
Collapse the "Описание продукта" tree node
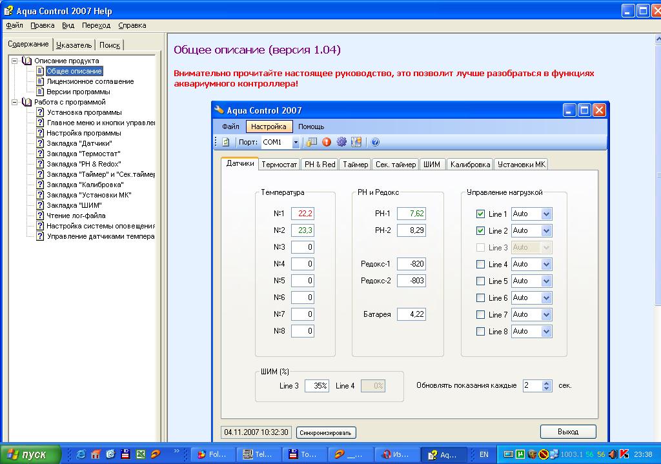click(15, 61)
